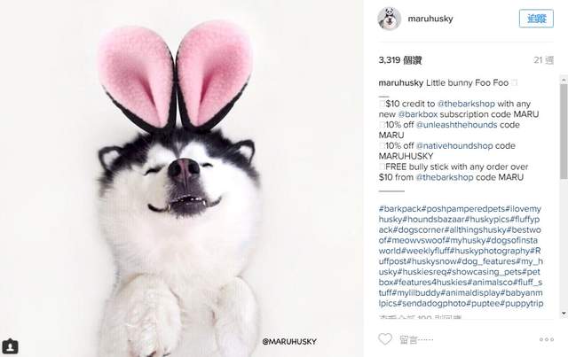Click the scrollbar down arrow
568x357 pixels.
point(564,313)
